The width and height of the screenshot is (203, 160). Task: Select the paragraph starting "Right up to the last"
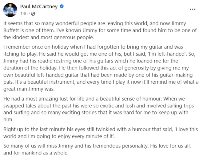click(x=101, y=133)
